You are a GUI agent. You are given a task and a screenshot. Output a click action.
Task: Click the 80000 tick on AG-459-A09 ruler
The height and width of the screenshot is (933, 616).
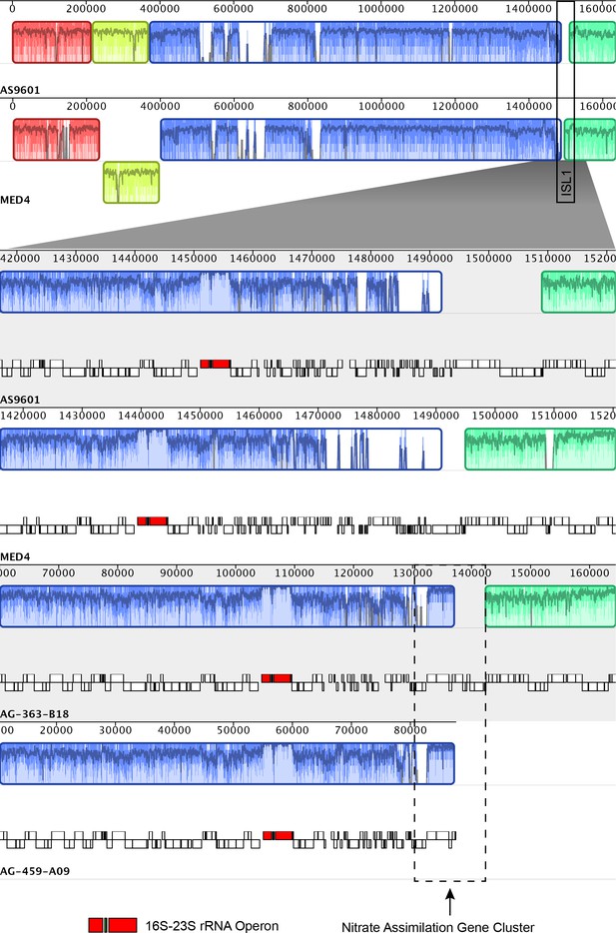[x=410, y=729]
